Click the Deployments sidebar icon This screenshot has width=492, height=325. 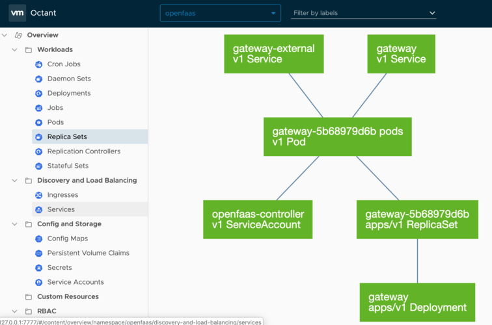(x=38, y=94)
